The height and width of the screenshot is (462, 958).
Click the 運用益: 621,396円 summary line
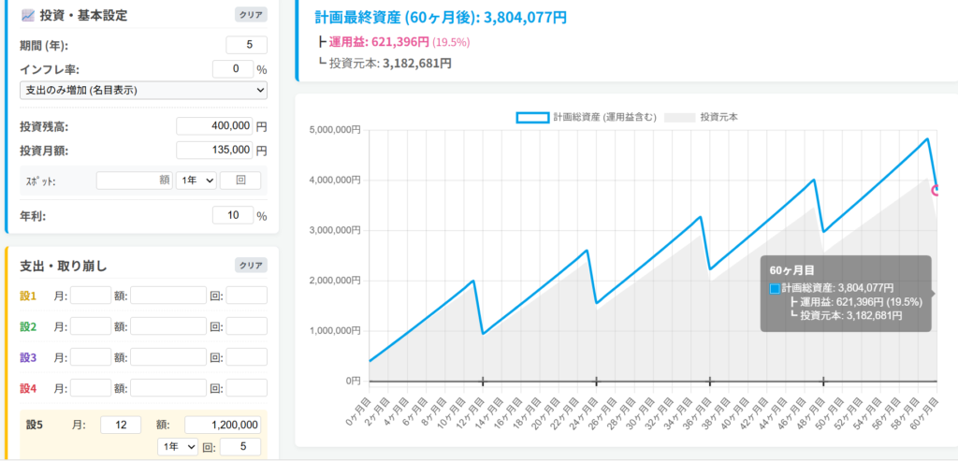coord(399,42)
